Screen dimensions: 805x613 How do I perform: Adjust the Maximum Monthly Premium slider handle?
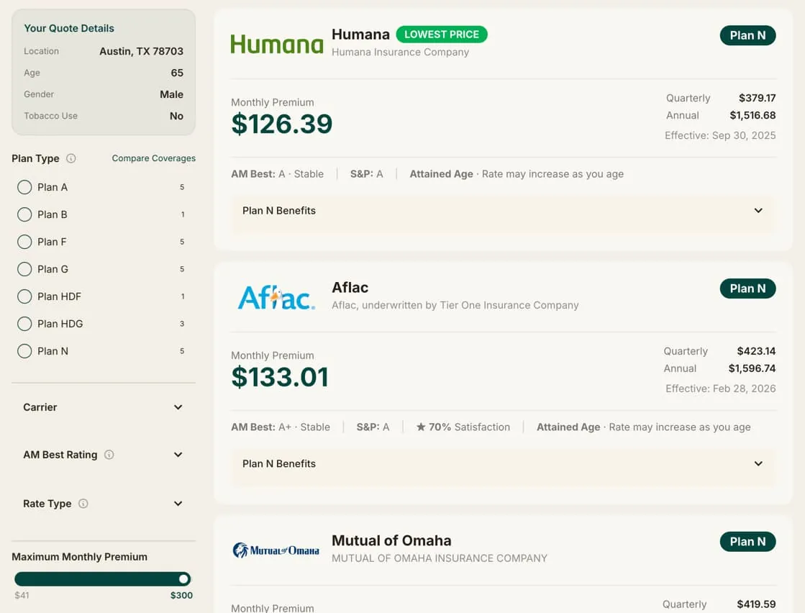183,579
